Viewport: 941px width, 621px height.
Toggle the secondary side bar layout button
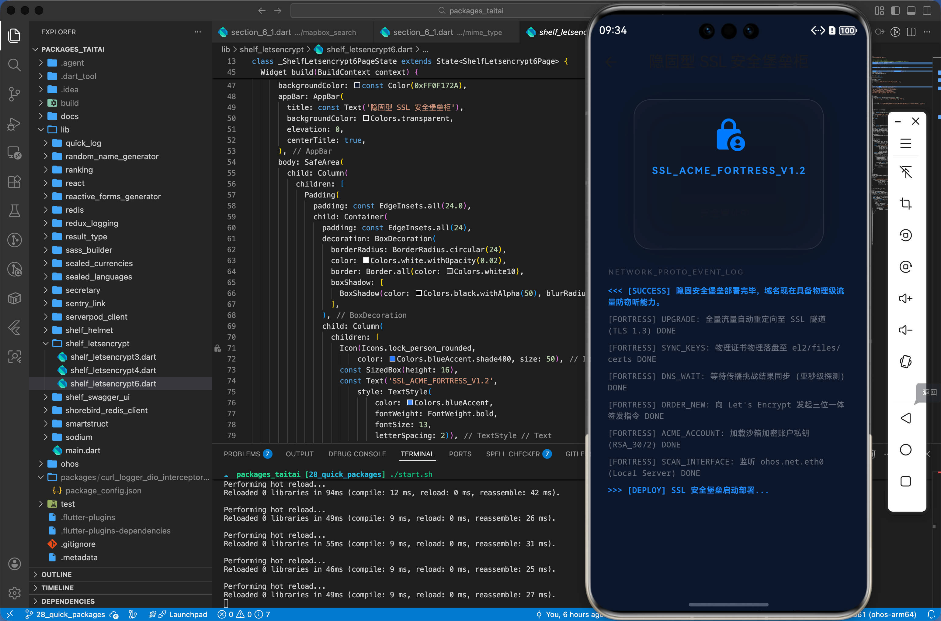(927, 11)
